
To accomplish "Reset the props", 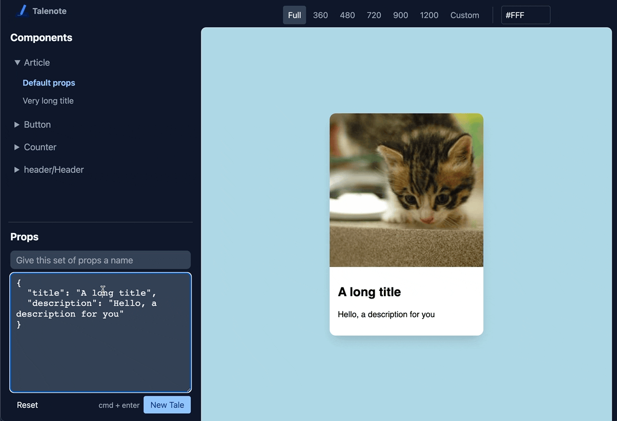I will (28, 405).
